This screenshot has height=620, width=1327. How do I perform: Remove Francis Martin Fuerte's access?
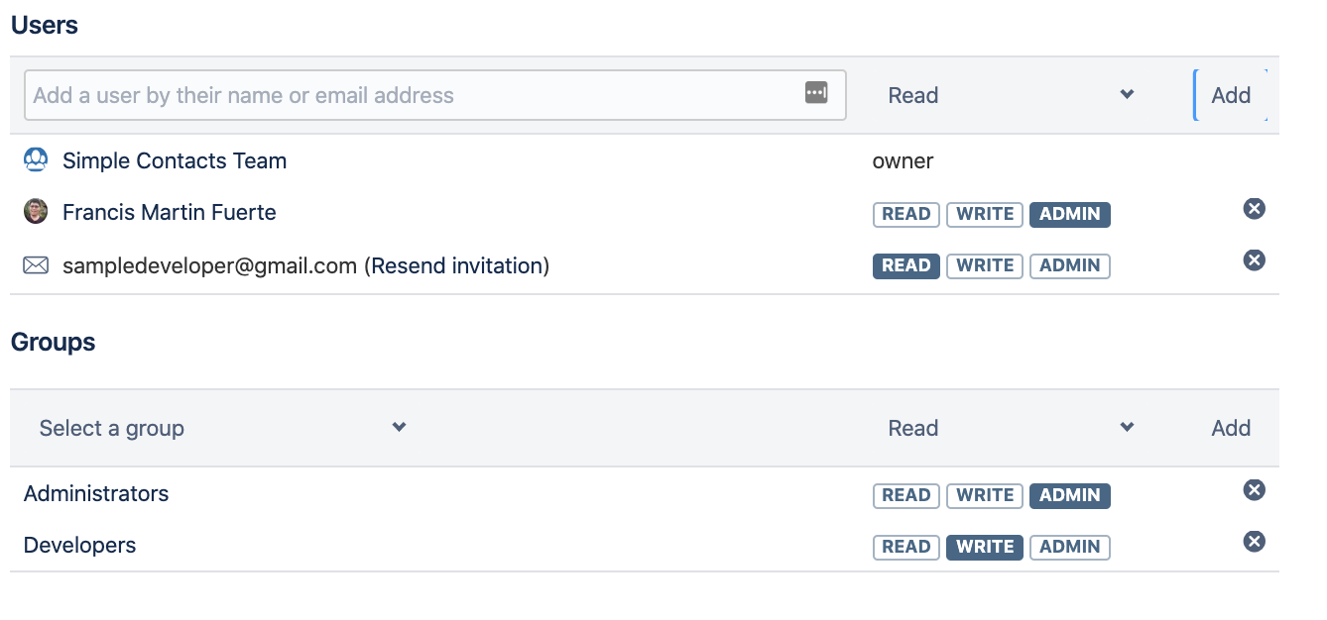click(1254, 208)
